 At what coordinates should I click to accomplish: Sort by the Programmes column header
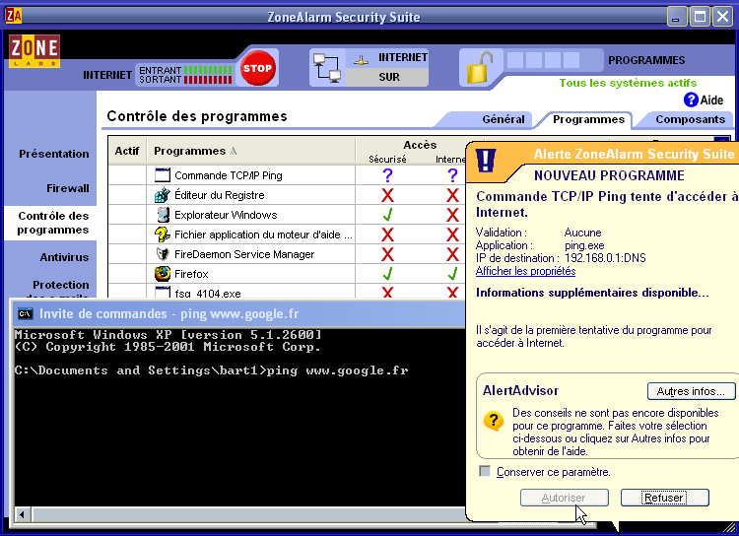251,151
